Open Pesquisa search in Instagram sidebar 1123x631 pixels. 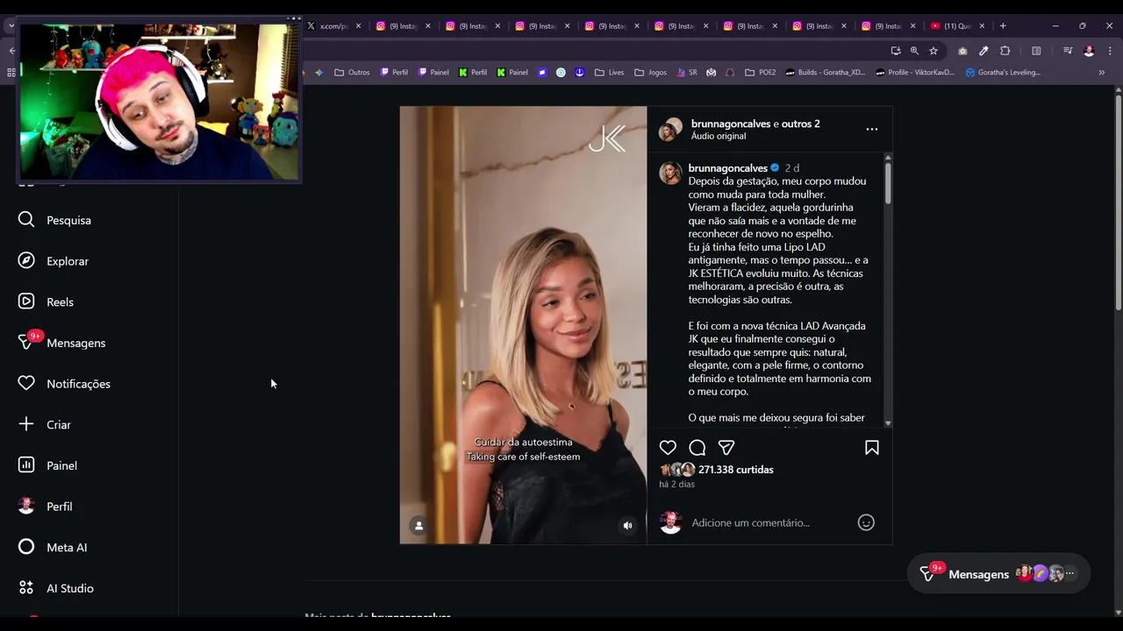(55, 220)
